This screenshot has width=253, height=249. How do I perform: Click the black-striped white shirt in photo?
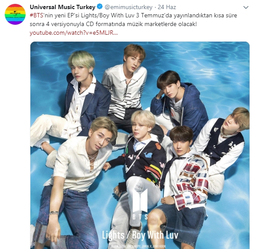(124, 90)
